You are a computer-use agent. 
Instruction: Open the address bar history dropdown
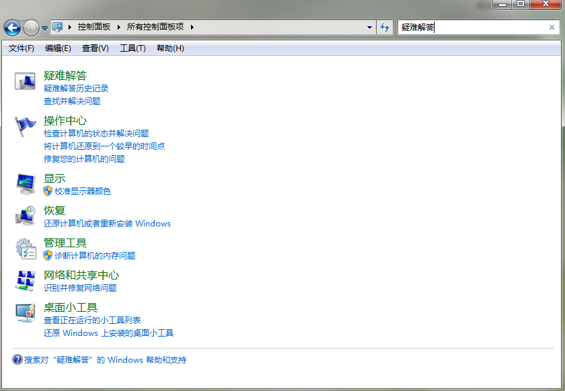(x=369, y=28)
